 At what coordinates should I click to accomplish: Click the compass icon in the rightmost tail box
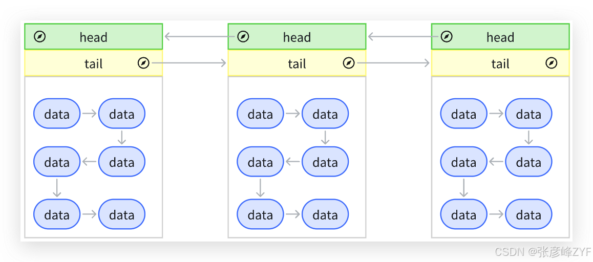click(552, 63)
